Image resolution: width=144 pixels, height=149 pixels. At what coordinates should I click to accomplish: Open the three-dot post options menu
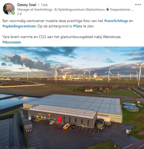pyautogui.click(x=138, y=5)
